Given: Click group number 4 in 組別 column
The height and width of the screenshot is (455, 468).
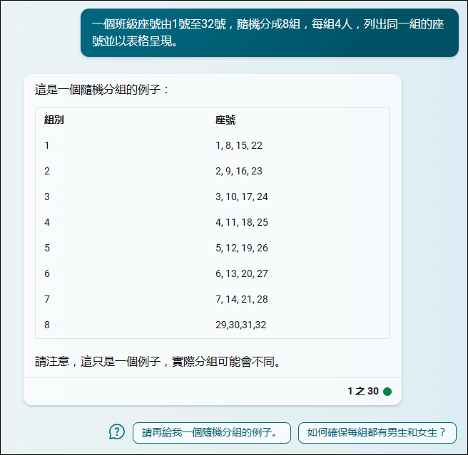Looking at the screenshot, I should pos(47,222).
